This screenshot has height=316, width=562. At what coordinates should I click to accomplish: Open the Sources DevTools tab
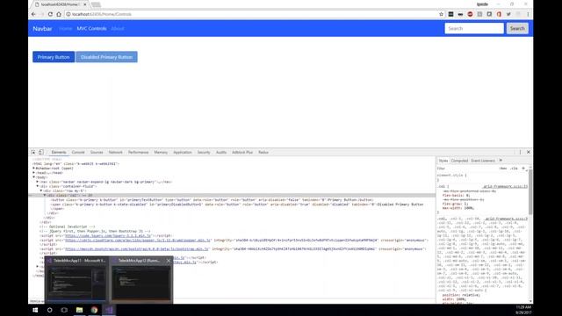pos(97,152)
